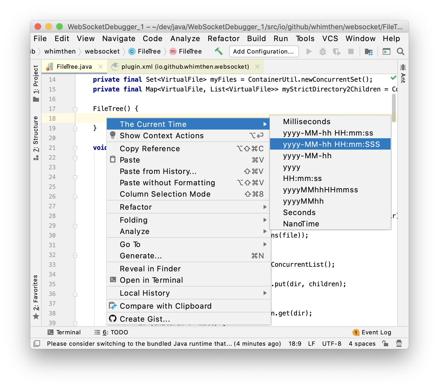Image resolution: width=439 pixels, height=389 pixels.
Task: Open the Tools menu
Action: (305, 38)
